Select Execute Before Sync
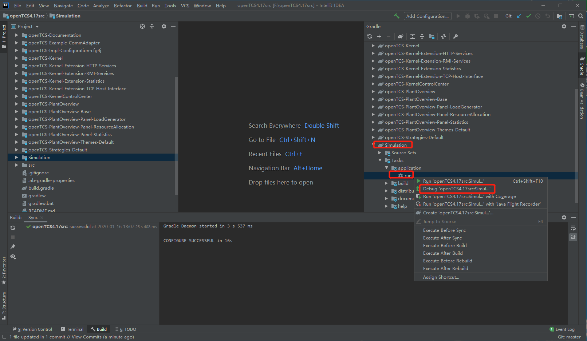Image resolution: width=587 pixels, height=341 pixels. pos(481,230)
